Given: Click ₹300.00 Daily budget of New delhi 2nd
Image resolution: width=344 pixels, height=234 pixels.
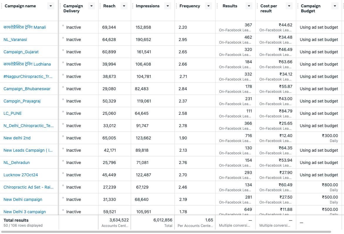Looking at the screenshot, I should (330, 138).
